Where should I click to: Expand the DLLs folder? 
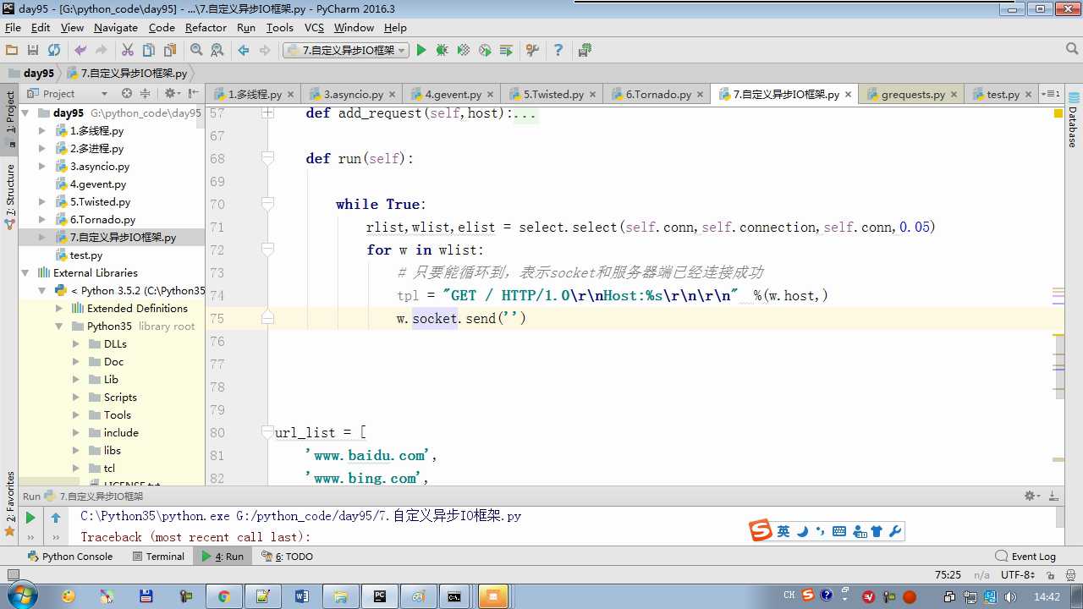pyautogui.click(x=76, y=343)
